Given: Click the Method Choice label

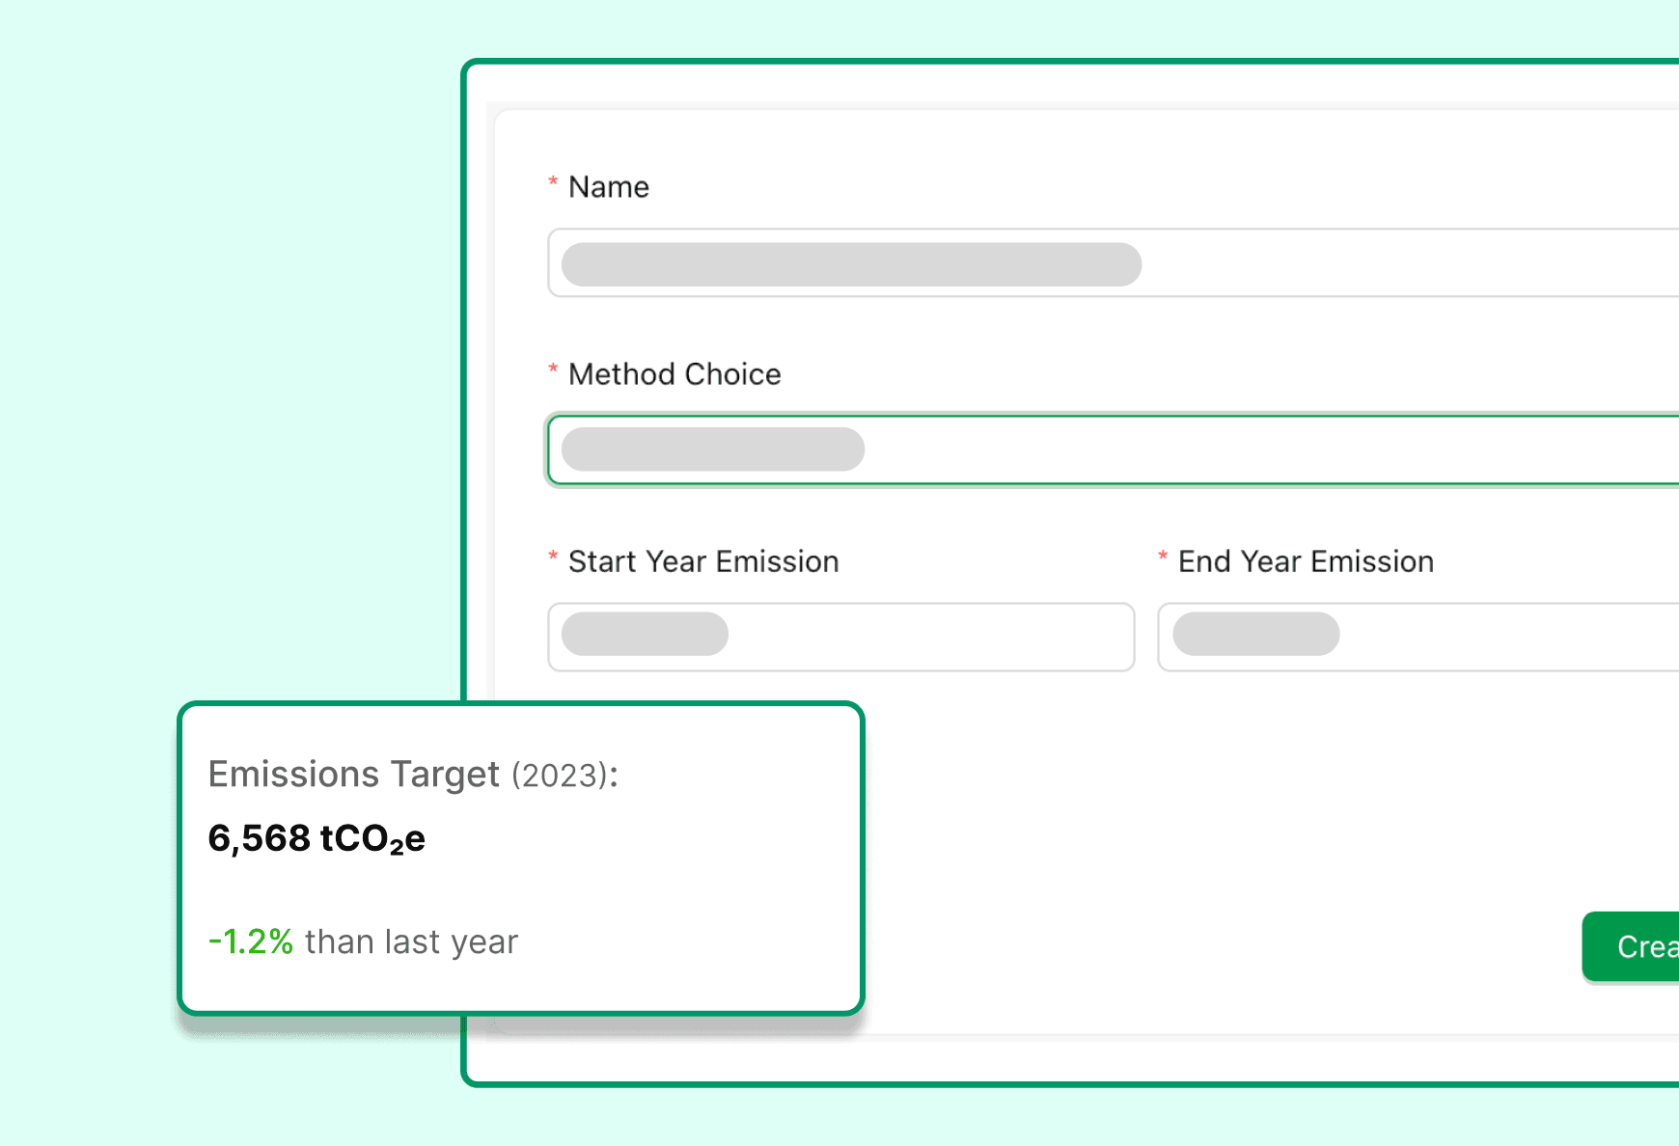Looking at the screenshot, I should (x=674, y=374).
